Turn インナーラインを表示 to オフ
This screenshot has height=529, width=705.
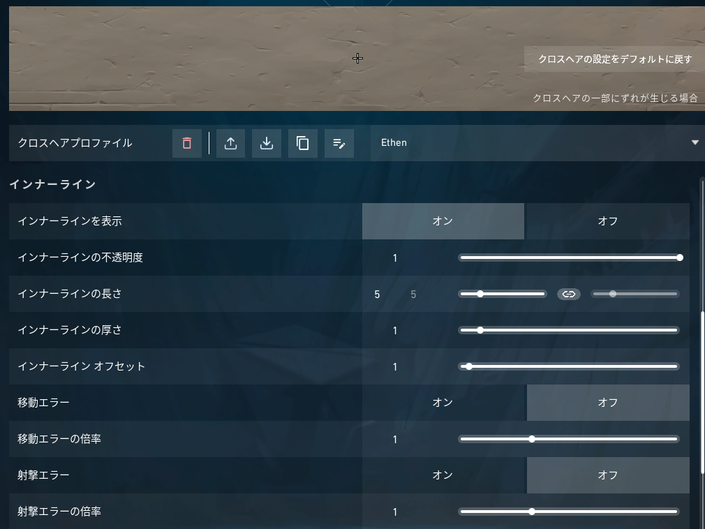[x=607, y=221]
